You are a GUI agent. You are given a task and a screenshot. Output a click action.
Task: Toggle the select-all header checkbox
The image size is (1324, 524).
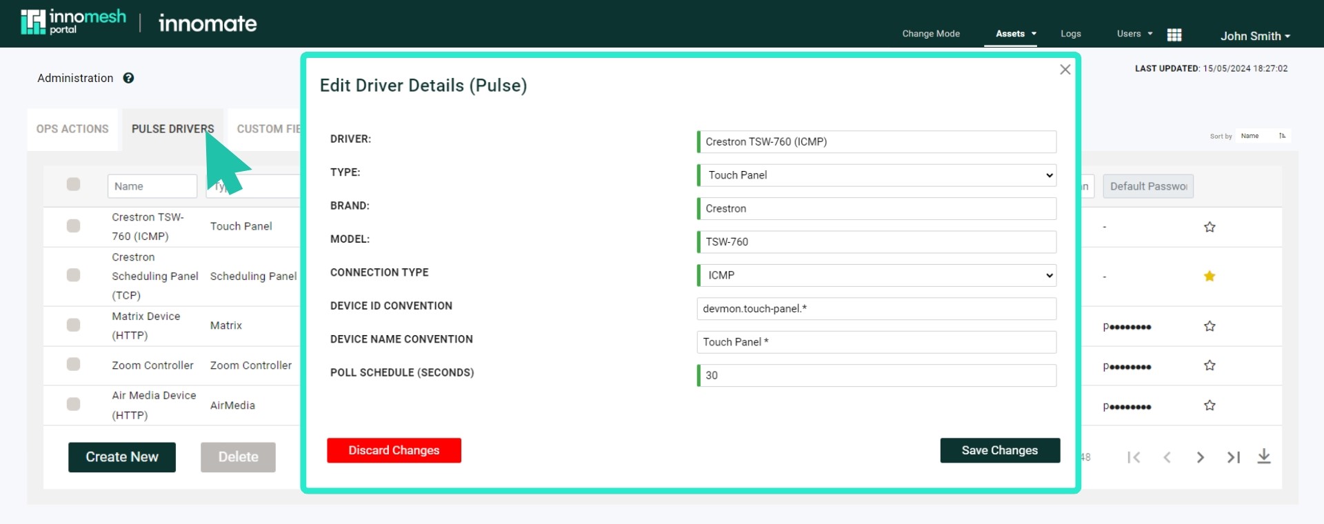click(x=73, y=184)
